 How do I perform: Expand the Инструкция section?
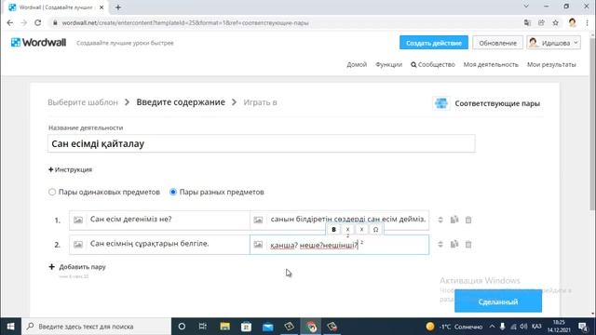point(71,169)
